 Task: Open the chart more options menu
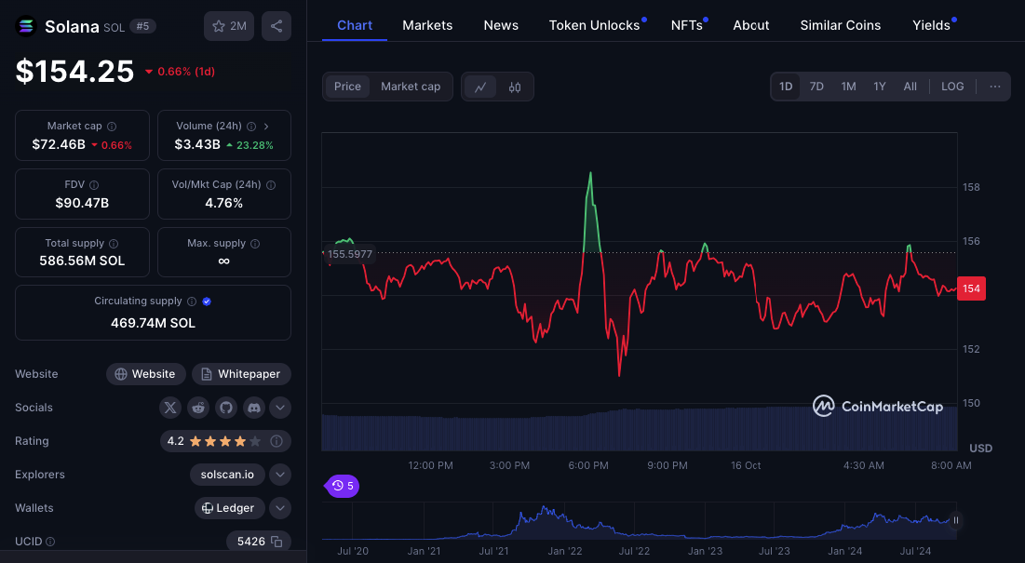click(995, 87)
